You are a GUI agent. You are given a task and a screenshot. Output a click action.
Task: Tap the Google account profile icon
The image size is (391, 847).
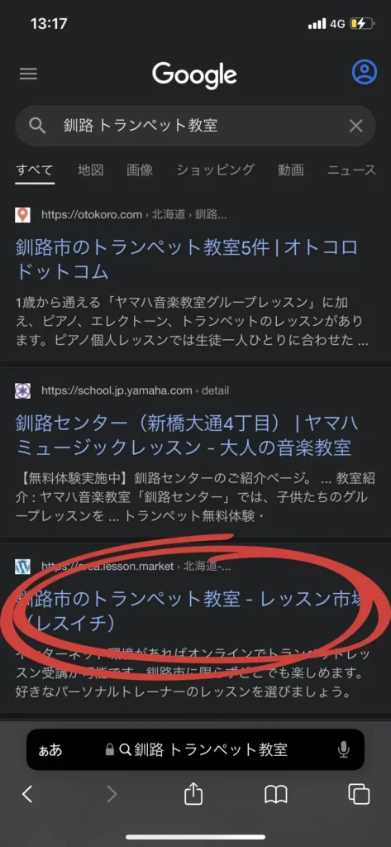[x=364, y=72]
